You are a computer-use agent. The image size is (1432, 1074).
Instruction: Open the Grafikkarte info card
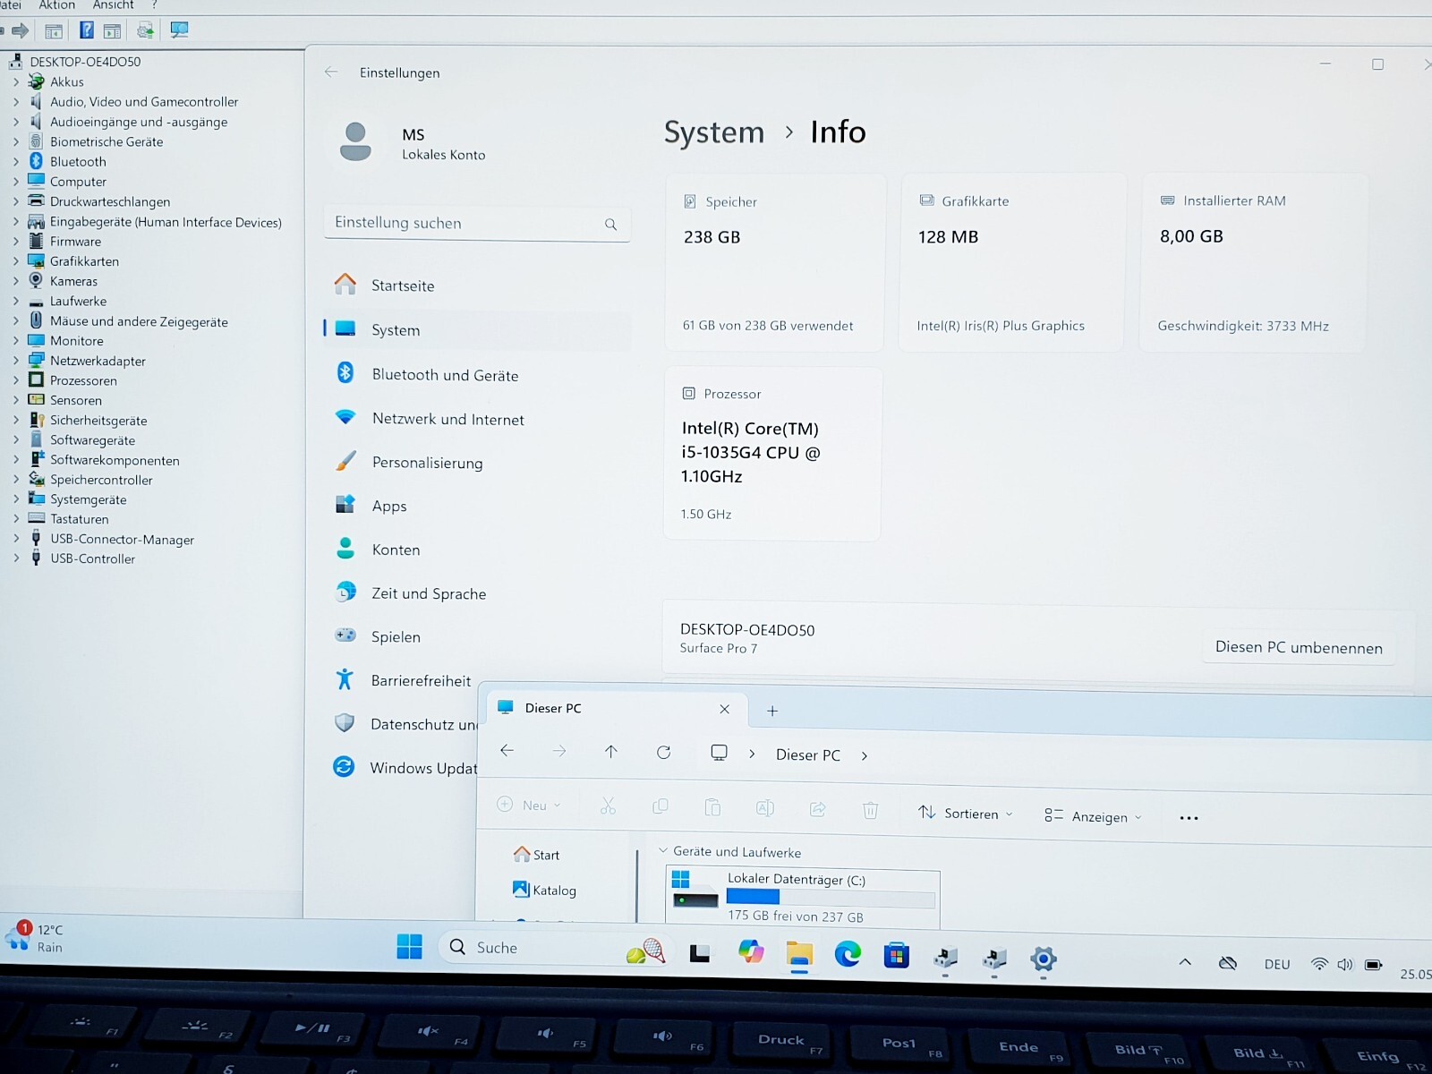[1012, 262]
